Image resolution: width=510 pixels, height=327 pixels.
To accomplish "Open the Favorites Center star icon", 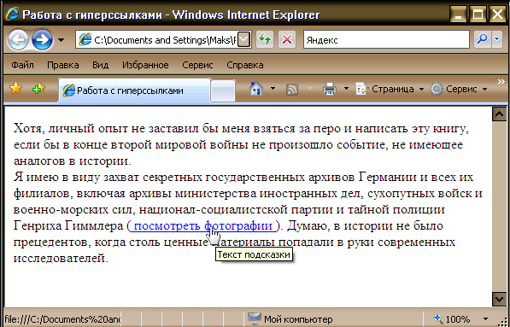I will [15, 88].
